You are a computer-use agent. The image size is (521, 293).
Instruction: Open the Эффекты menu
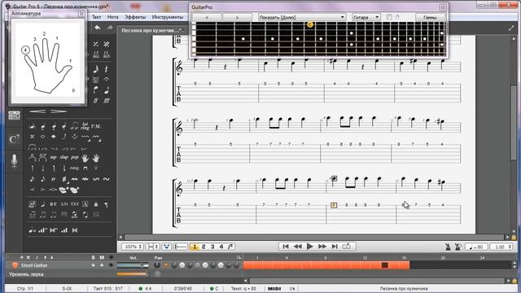coord(135,17)
